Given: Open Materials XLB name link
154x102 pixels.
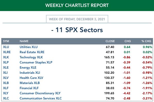Looking at the screenshot, I should click(30, 83).
